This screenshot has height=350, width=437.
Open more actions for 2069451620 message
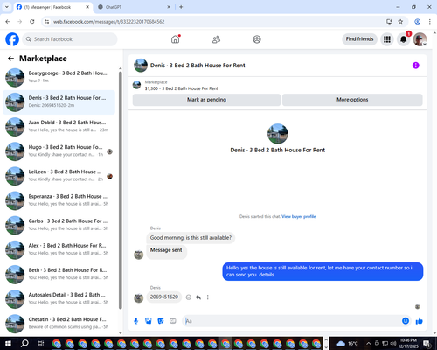pyautogui.click(x=208, y=297)
